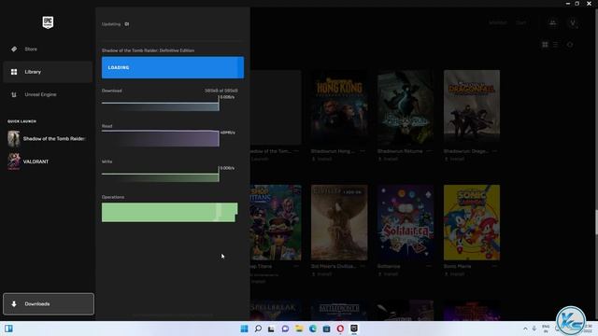Screen dimensions: 598x336
Task: Open Windows Start menu
Action: click(245, 329)
